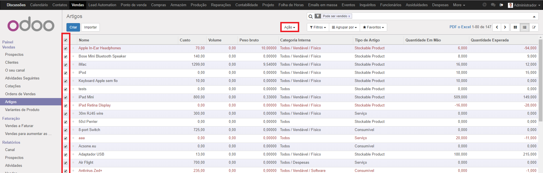Image resolution: width=543 pixels, height=173 pixels.
Task: Open Ordens de Vendas in sidebar
Action: click(x=20, y=94)
